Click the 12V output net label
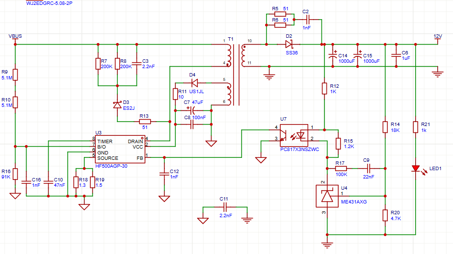The image size is (453, 254). point(437,37)
